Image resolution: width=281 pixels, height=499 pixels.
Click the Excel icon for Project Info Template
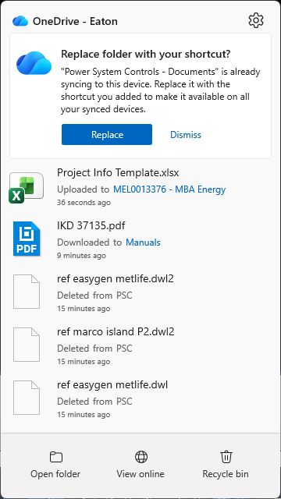26,188
